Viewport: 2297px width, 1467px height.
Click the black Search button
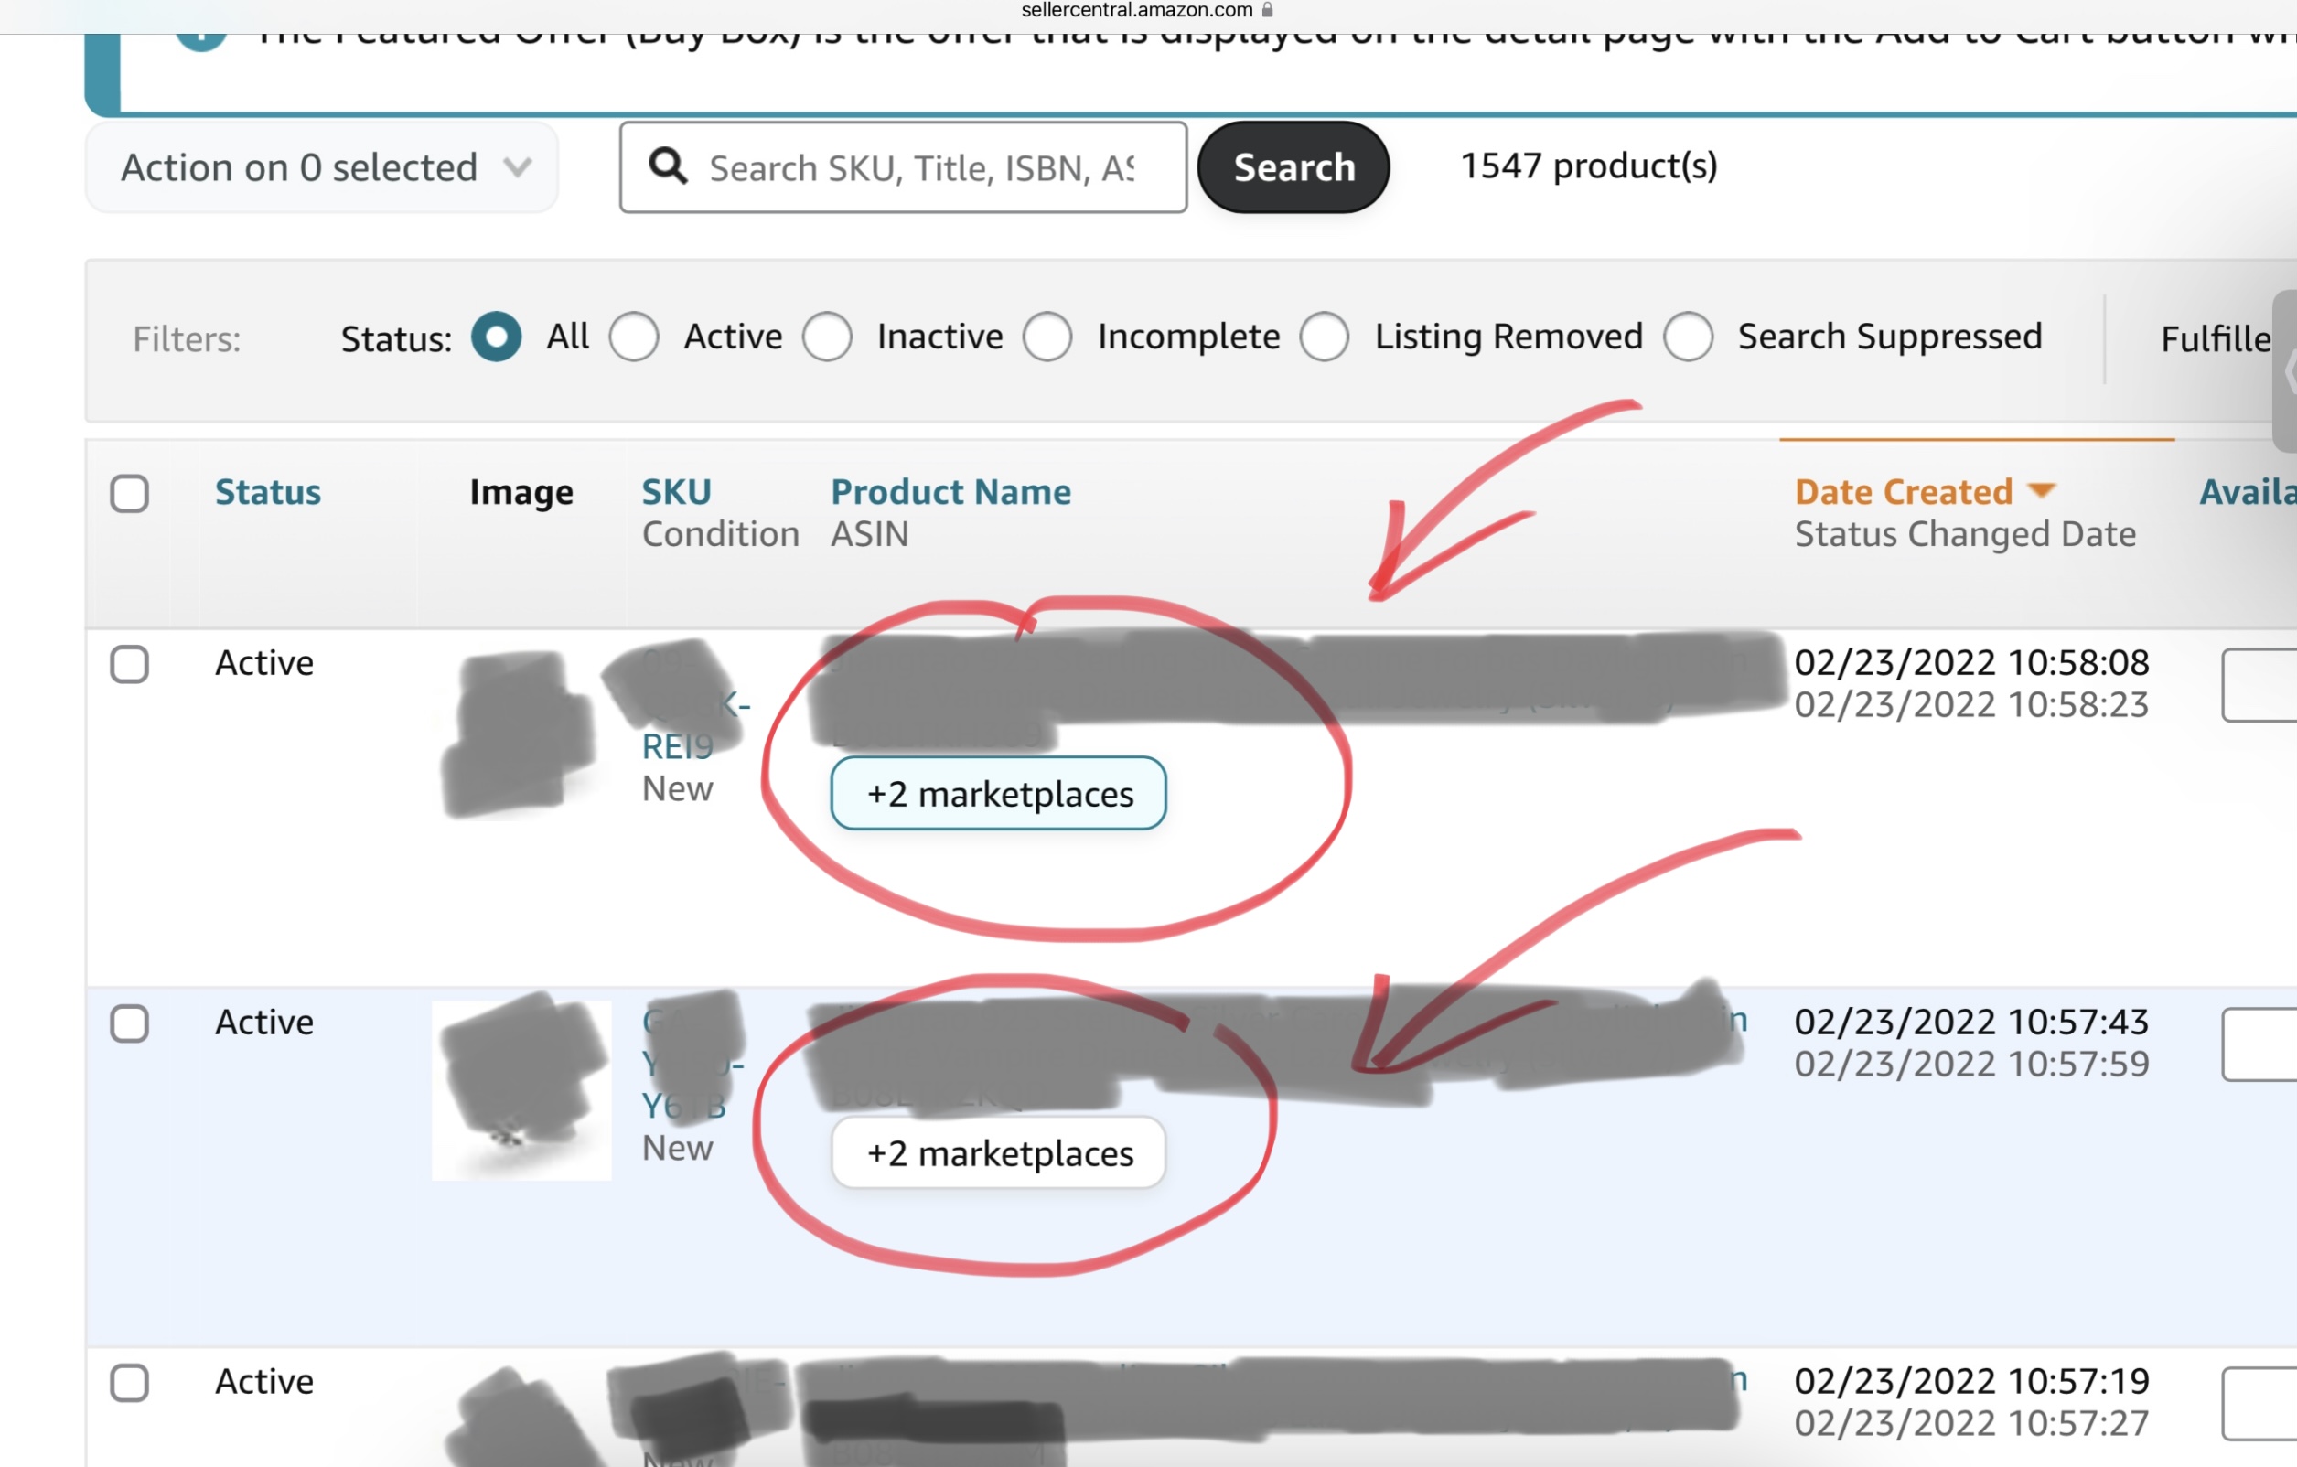click(x=1293, y=168)
